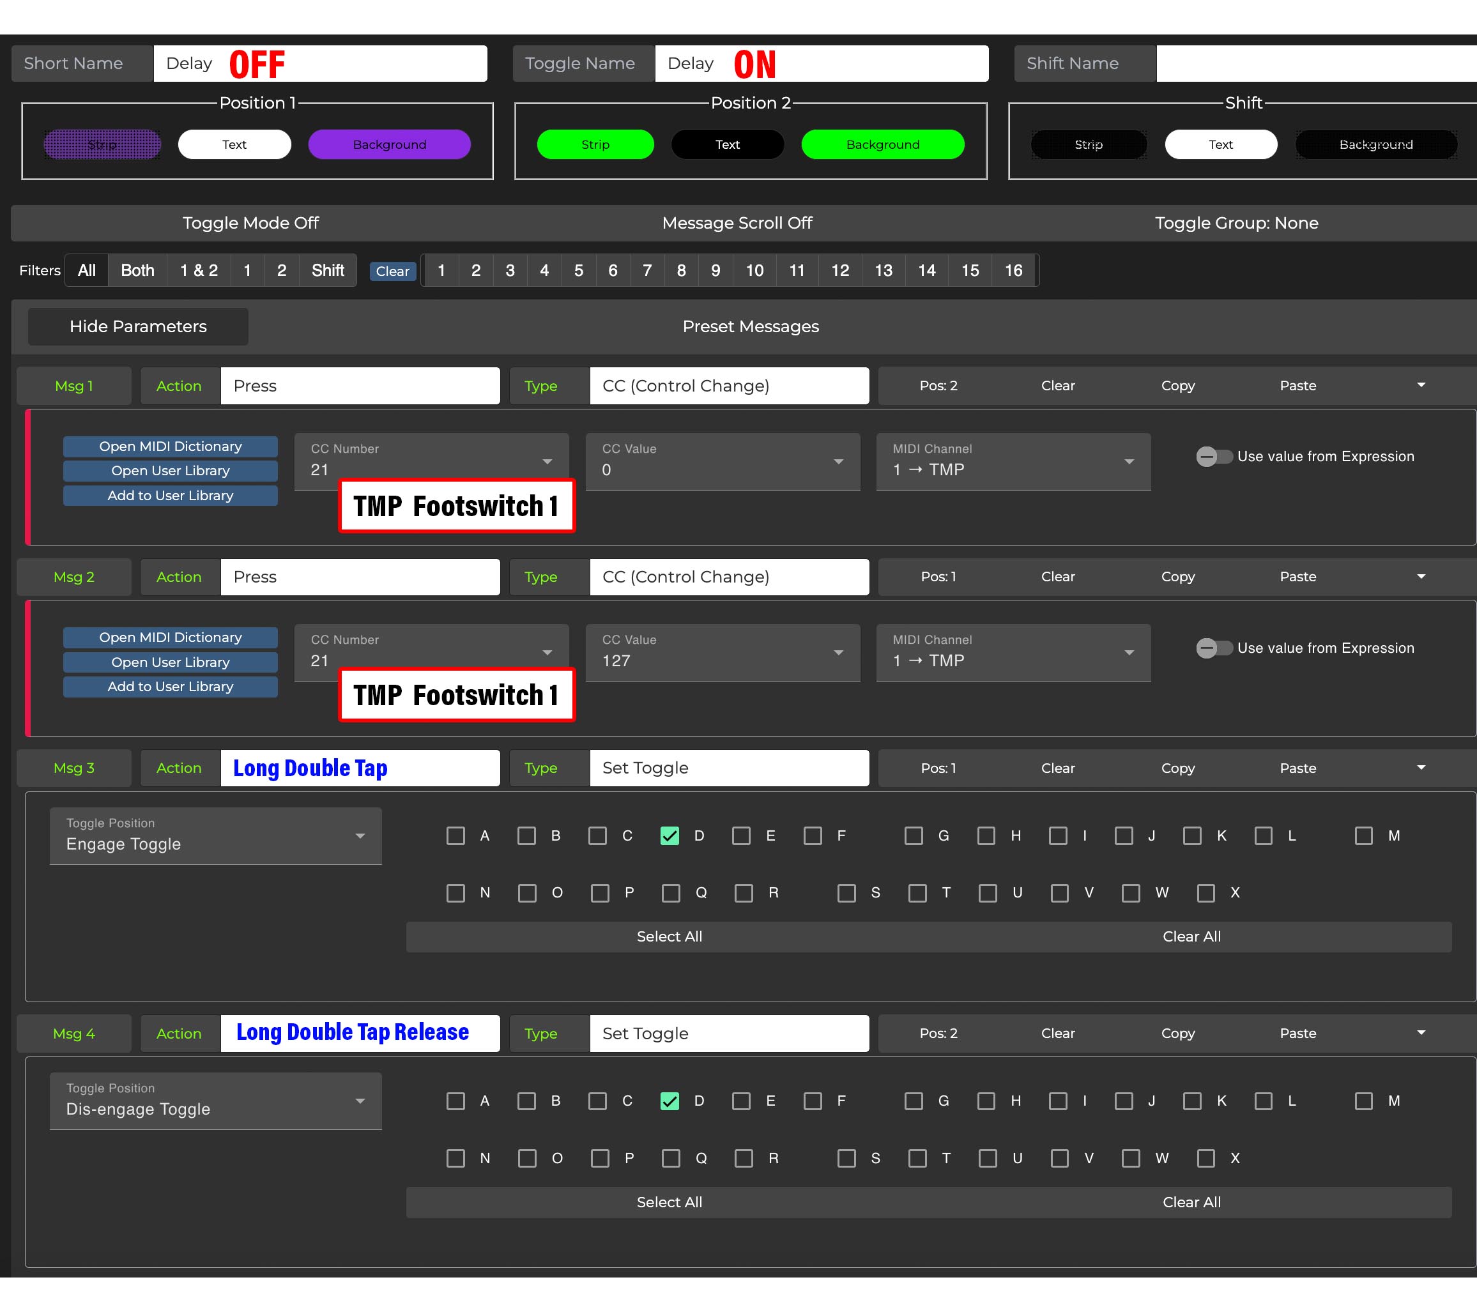This screenshot has width=1477, height=1312.
Task: Click the blue Clear filter button
Action: pos(392,271)
